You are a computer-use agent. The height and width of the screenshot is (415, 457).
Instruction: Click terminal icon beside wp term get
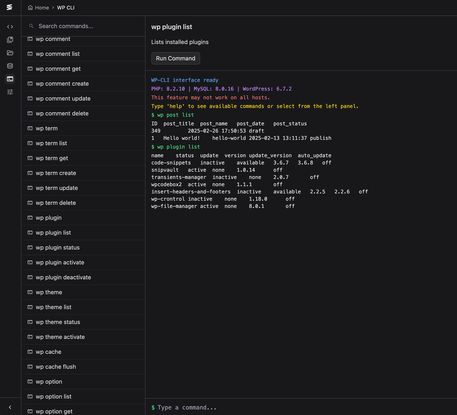click(x=30, y=158)
